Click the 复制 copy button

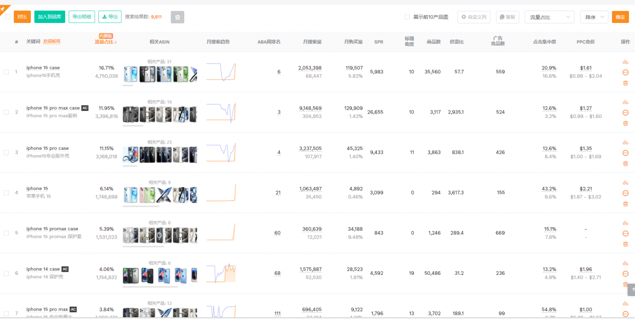click(507, 17)
